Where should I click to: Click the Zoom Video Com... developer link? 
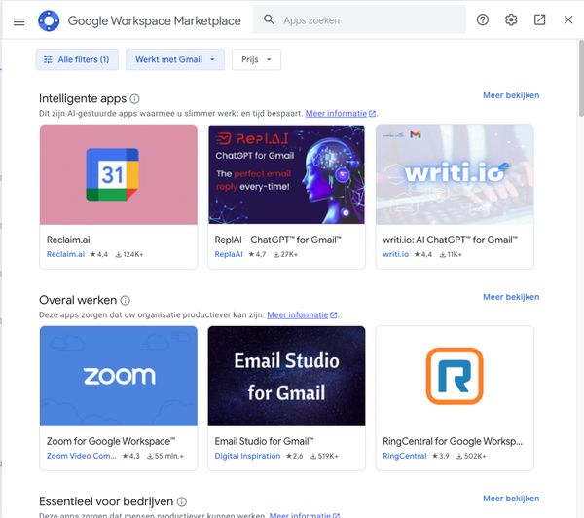(81, 456)
